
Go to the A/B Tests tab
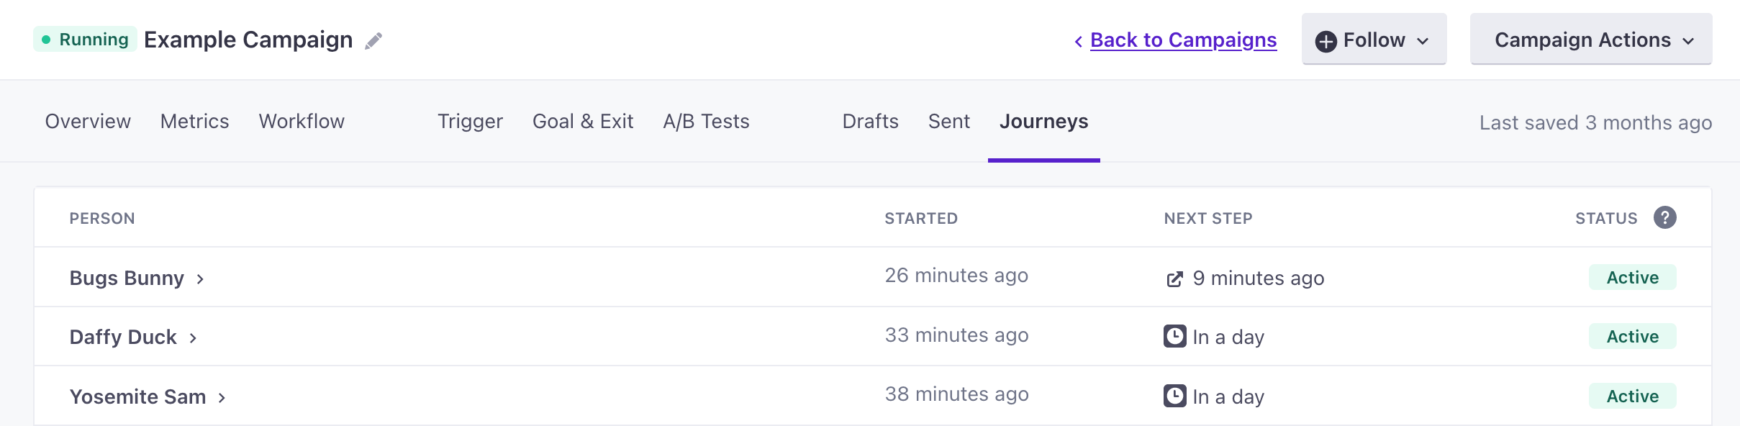click(x=706, y=122)
